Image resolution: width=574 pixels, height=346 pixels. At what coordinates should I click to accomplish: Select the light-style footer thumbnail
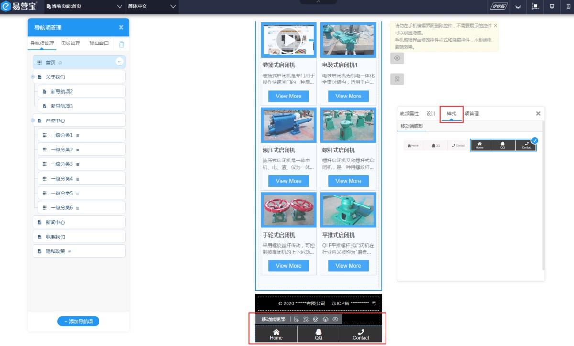pyautogui.click(x=435, y=145)
